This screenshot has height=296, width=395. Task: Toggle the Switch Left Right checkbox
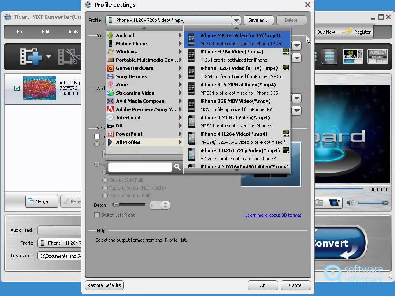coord(97,215)
